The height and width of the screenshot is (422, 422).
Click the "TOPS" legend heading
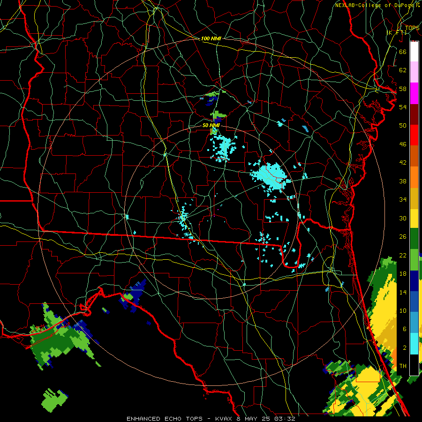point(412,28)
